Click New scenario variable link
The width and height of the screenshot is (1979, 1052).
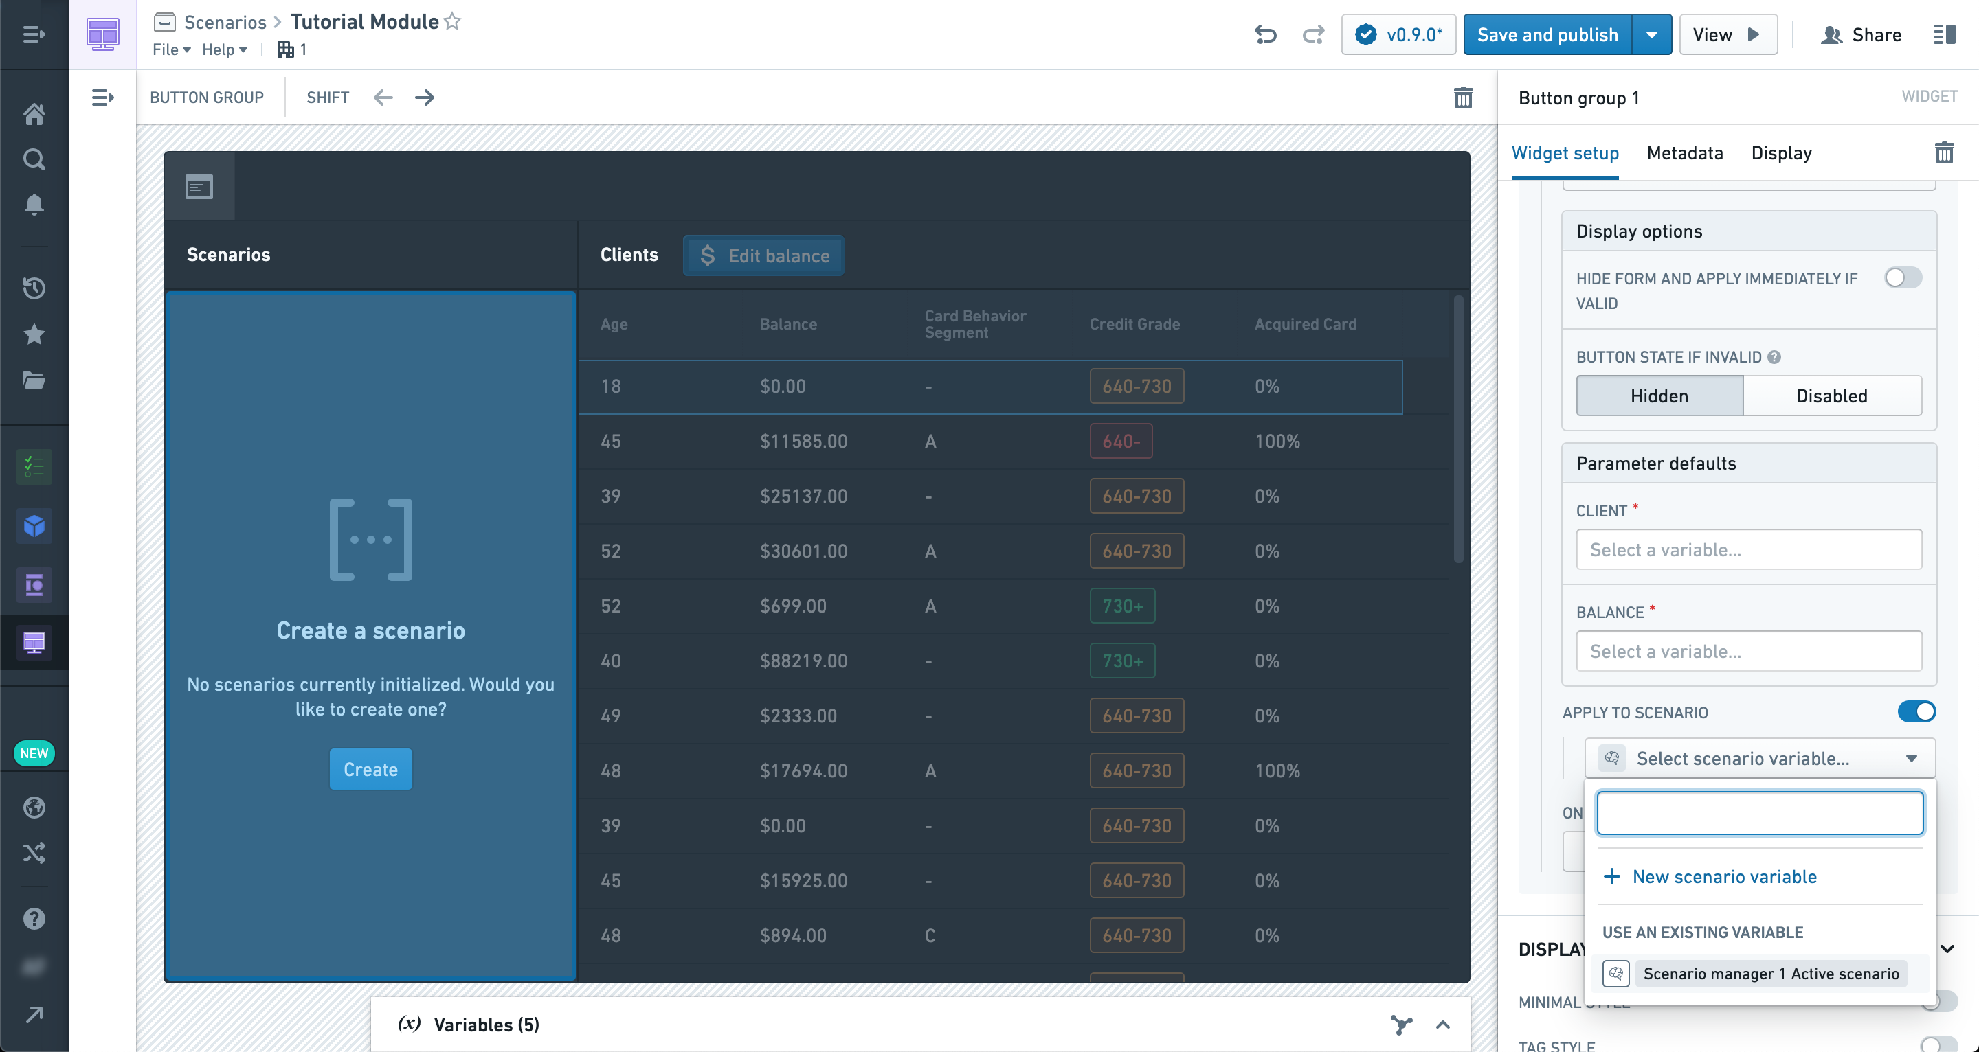(1710, 876)
